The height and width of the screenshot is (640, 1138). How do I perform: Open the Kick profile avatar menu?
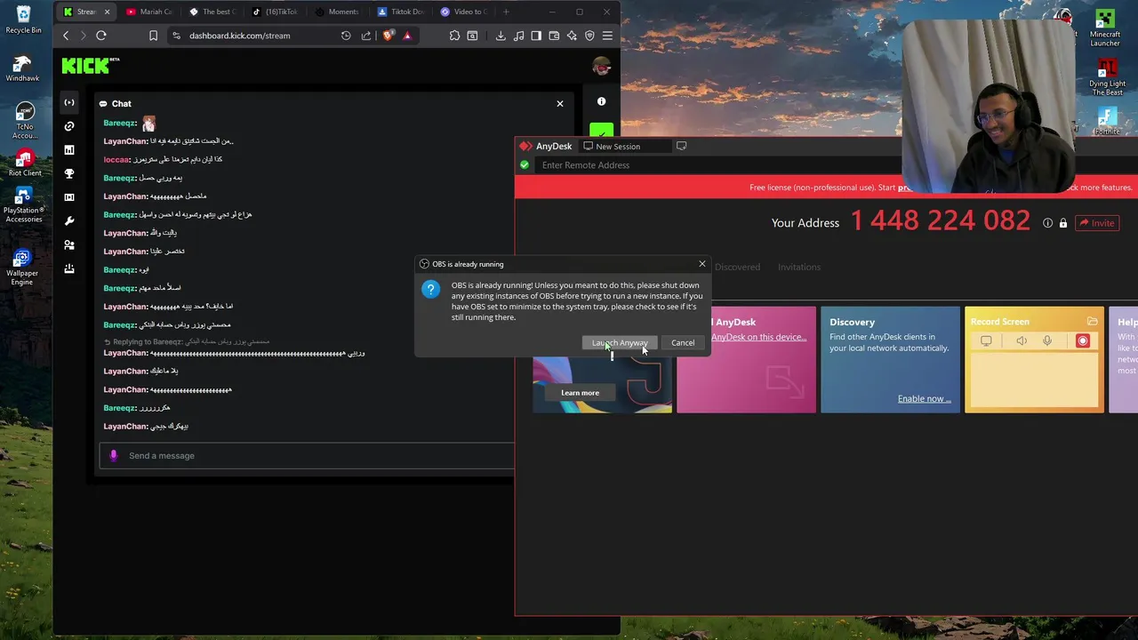coord(601,67)
